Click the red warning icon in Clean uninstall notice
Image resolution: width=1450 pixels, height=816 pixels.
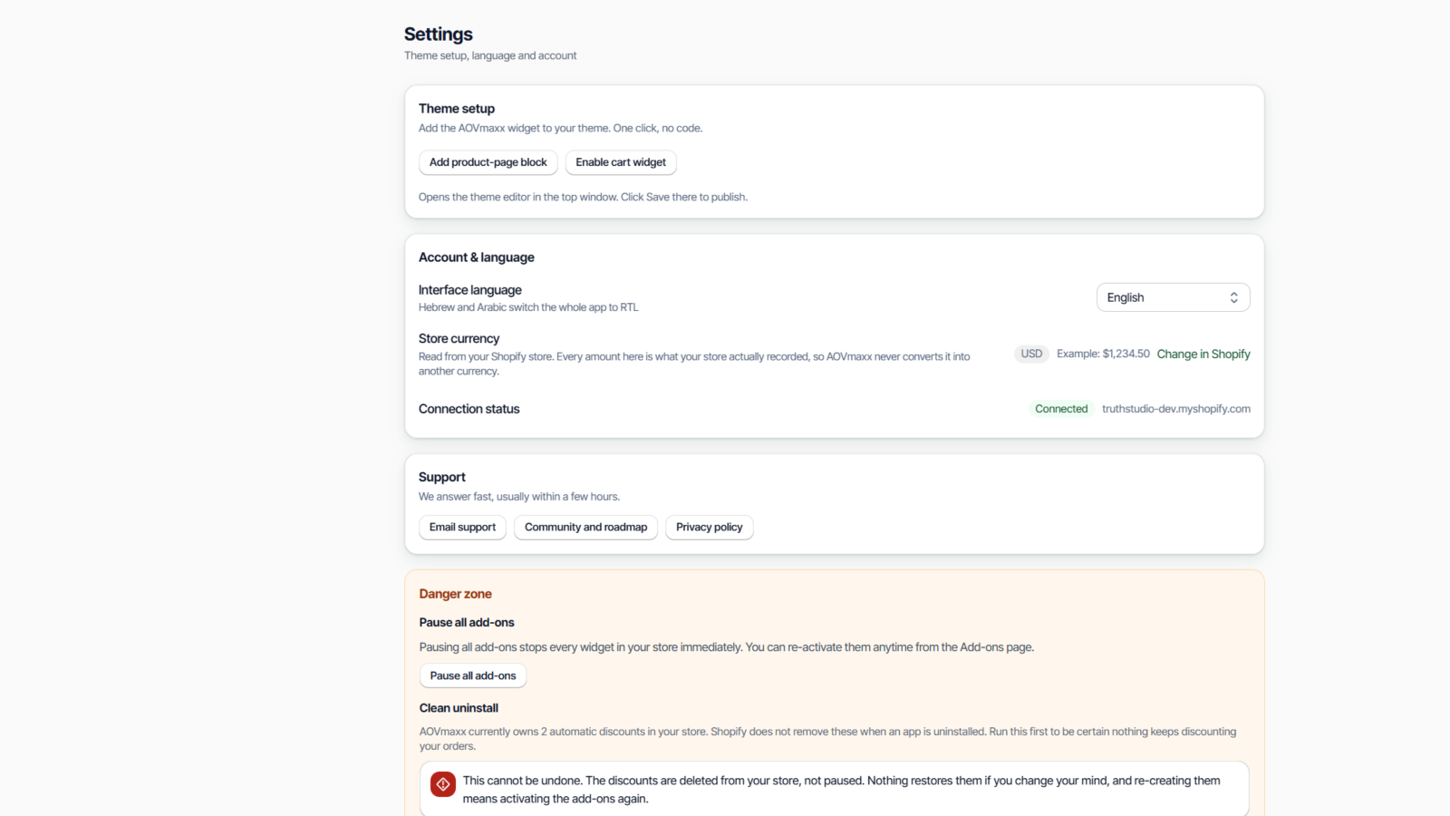pyautogui.click(x=443, y=784)
